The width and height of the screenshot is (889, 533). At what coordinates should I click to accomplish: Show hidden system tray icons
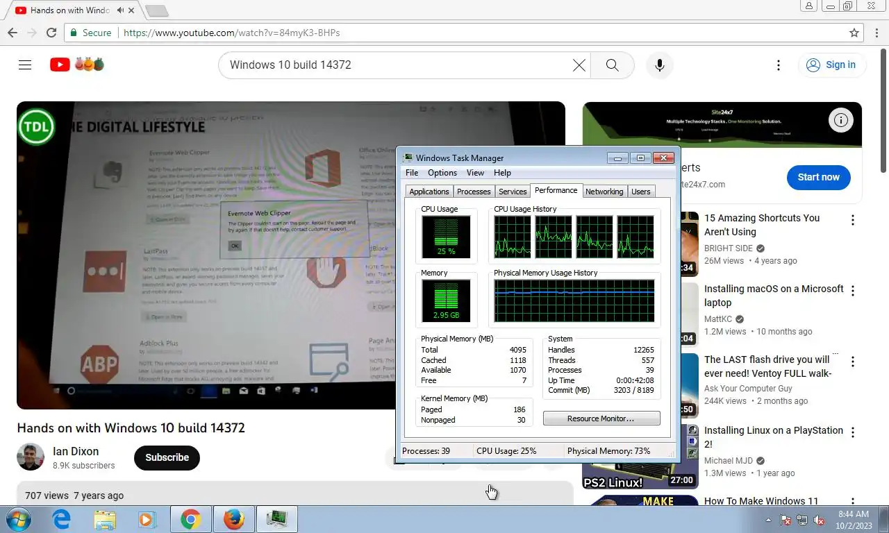pos(768,520)
